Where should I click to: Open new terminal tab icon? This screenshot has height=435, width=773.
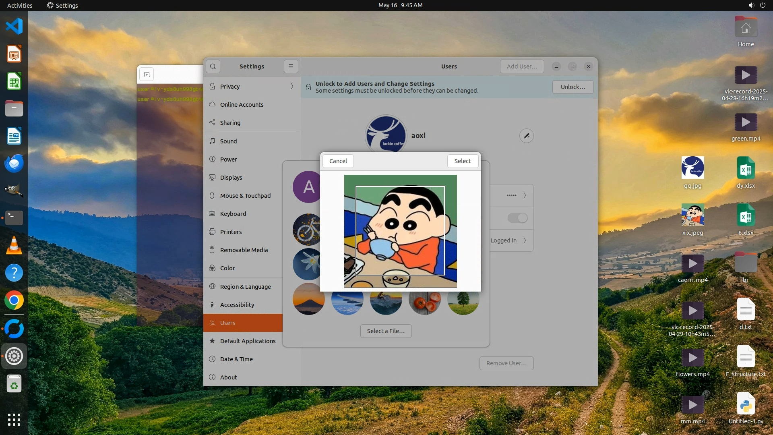[147, 75]
